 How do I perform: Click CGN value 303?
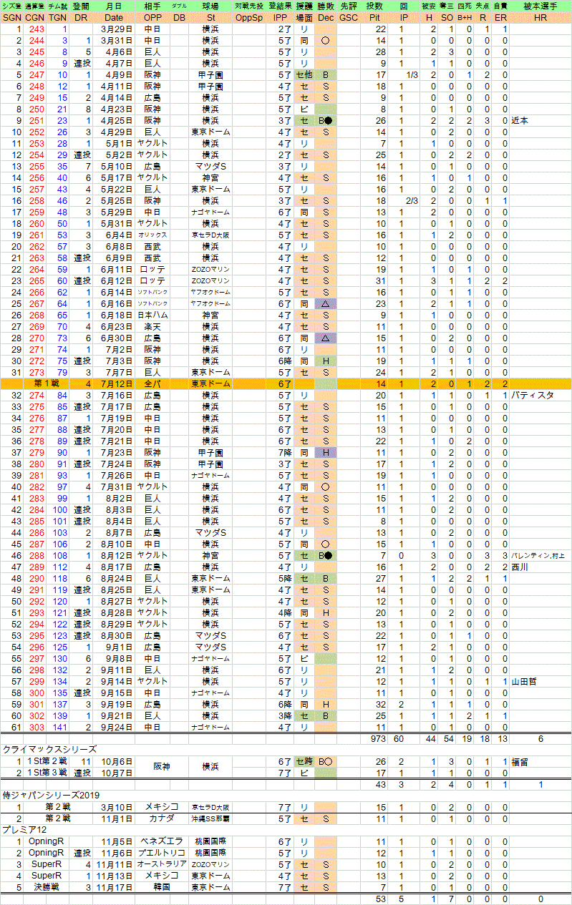(34, 727)
